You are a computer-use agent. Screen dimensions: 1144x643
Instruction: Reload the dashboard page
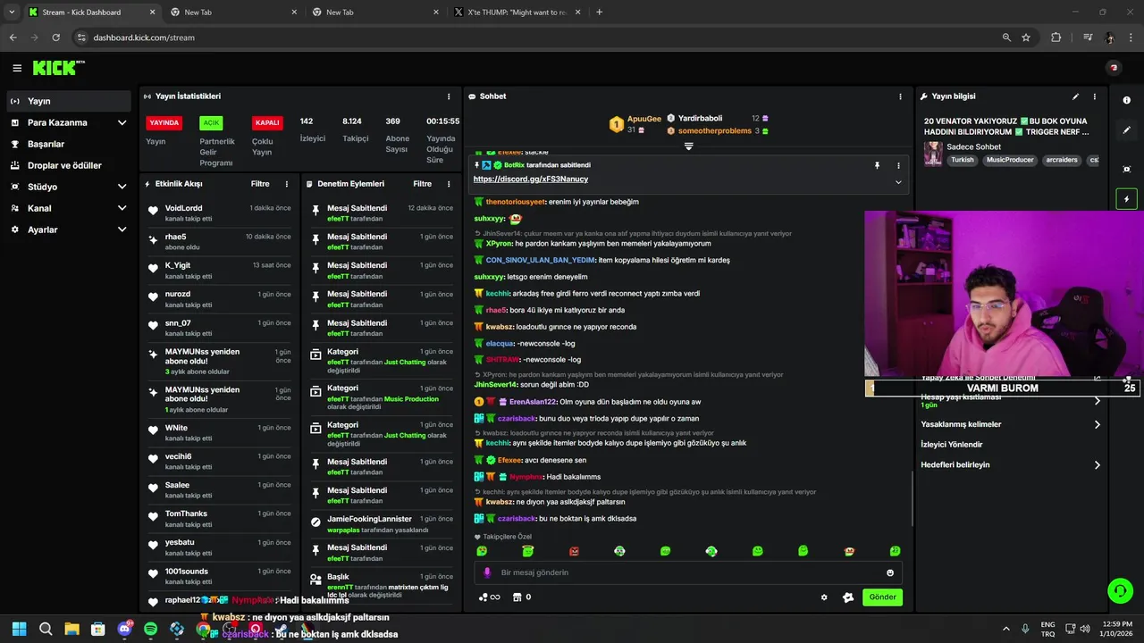[56, 38]
